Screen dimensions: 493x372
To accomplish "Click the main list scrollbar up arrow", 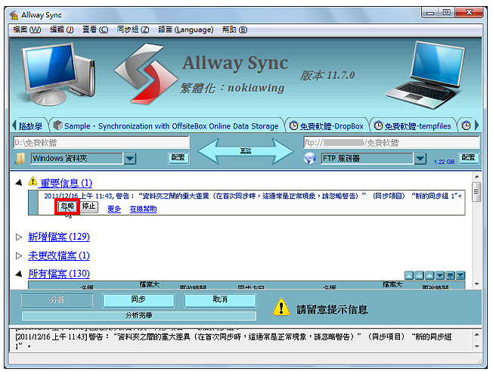I will point(476,177).
